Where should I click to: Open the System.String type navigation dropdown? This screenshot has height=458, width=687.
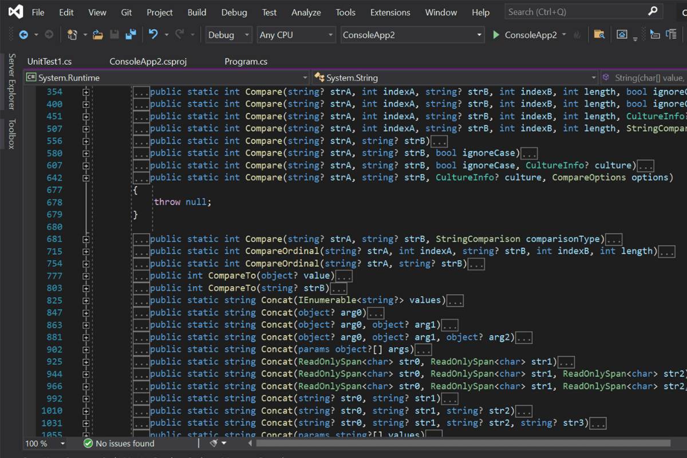tap(455, 77)
